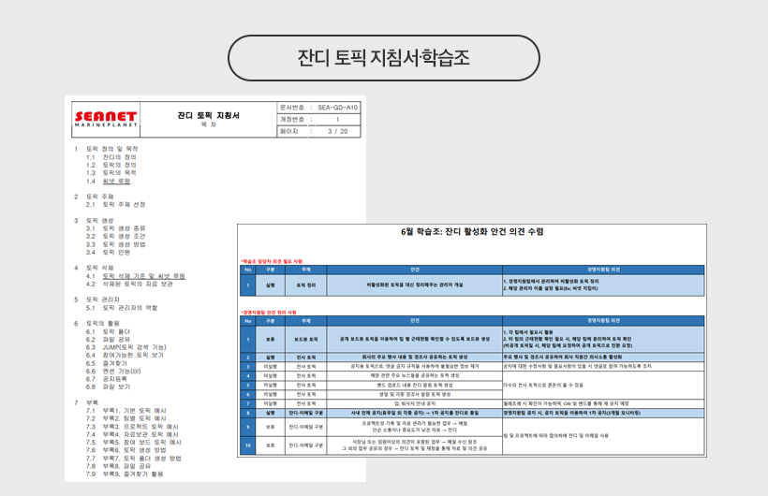
Task: Select row 10 number cell in lower table
Action: [248, 445]
